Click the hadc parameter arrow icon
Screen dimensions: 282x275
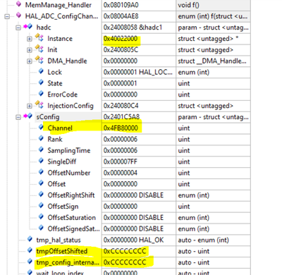click(x=27, y=27)
